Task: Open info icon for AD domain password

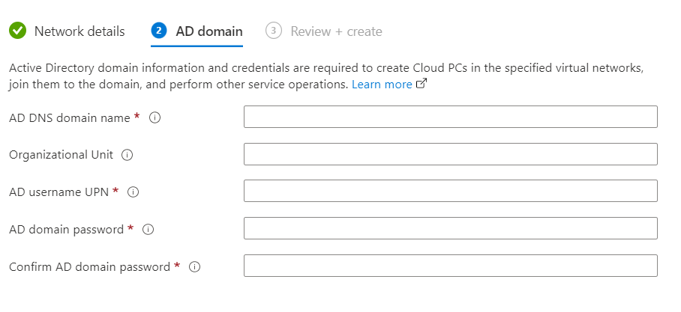Action: tap(148, 230)
